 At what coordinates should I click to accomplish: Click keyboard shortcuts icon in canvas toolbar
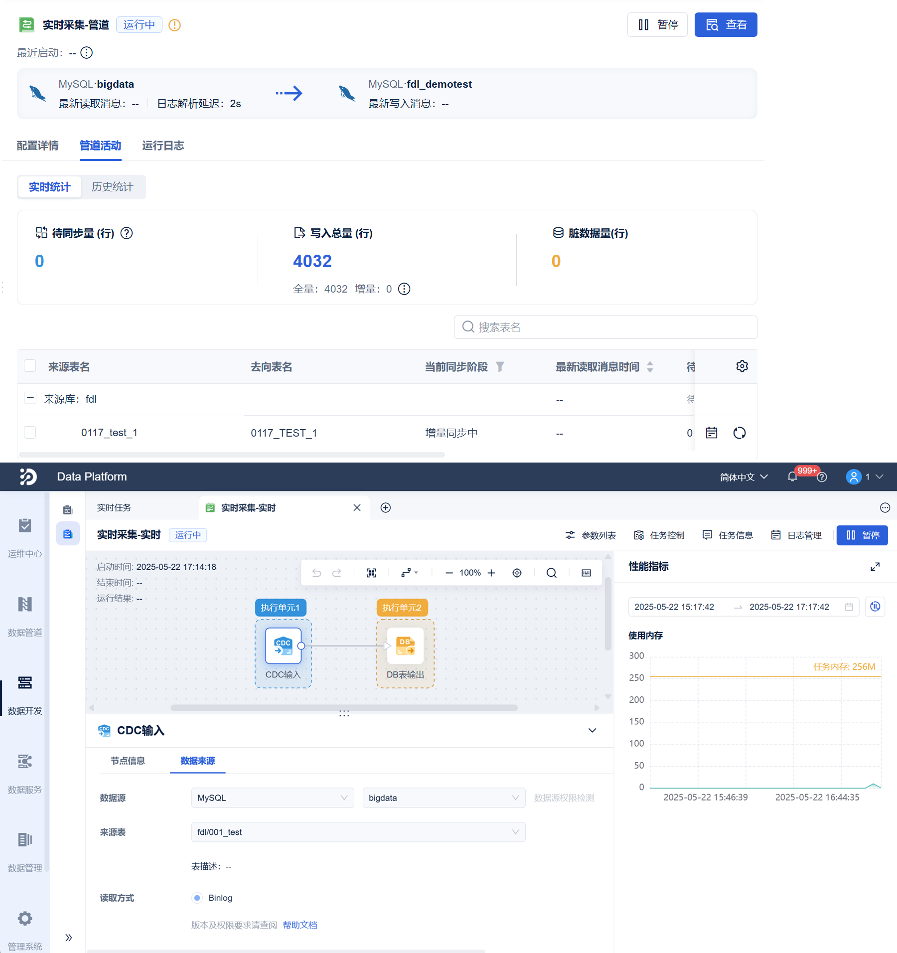click(587, 573)
